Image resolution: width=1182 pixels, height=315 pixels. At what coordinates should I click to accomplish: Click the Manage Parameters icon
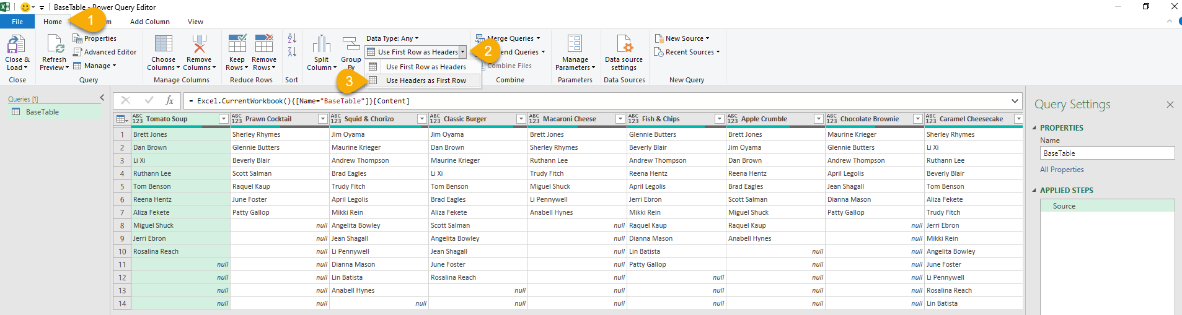[575, 45]
